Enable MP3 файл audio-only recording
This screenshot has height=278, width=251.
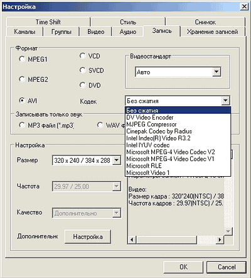tap(22, 125)
